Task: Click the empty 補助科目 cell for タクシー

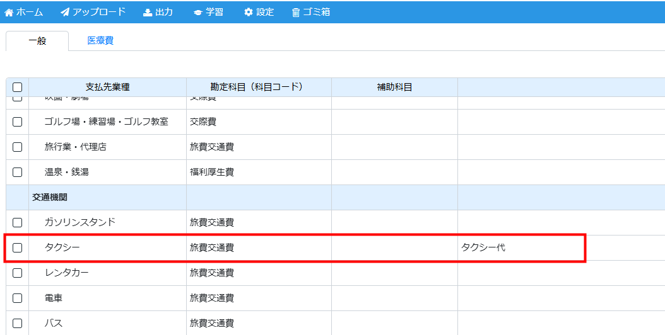Action: pyautogui.click(x=394, y=247)
